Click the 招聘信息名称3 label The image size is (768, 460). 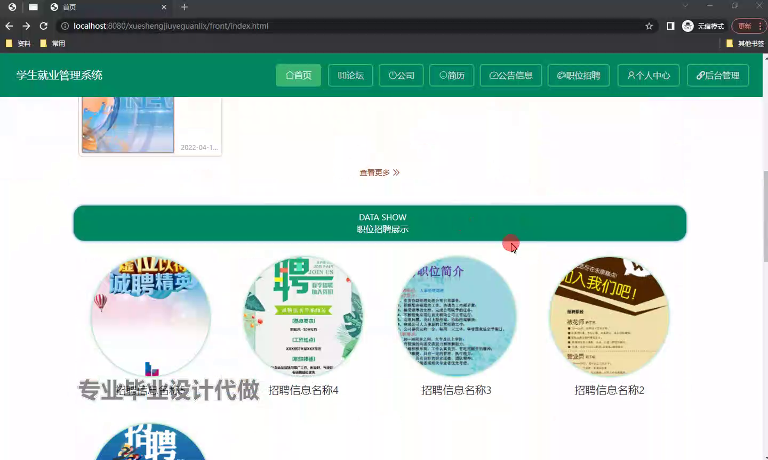click(x=457, y=390)
